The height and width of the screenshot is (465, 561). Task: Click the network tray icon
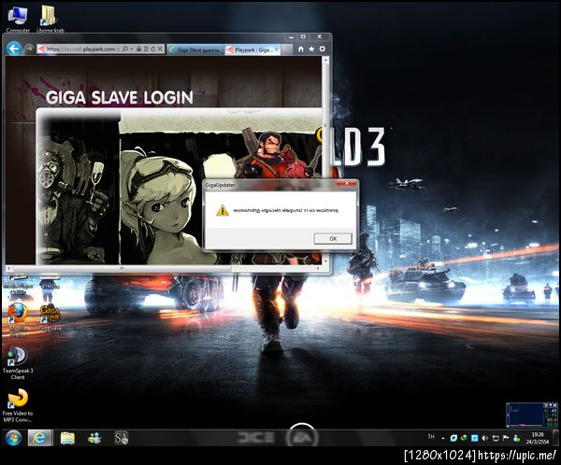[x=496, y=438]
